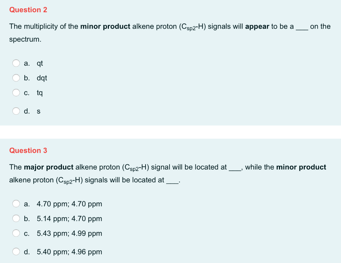Click the Question 3 heading
Screen dimensions: 341x263
pos(28,150)
